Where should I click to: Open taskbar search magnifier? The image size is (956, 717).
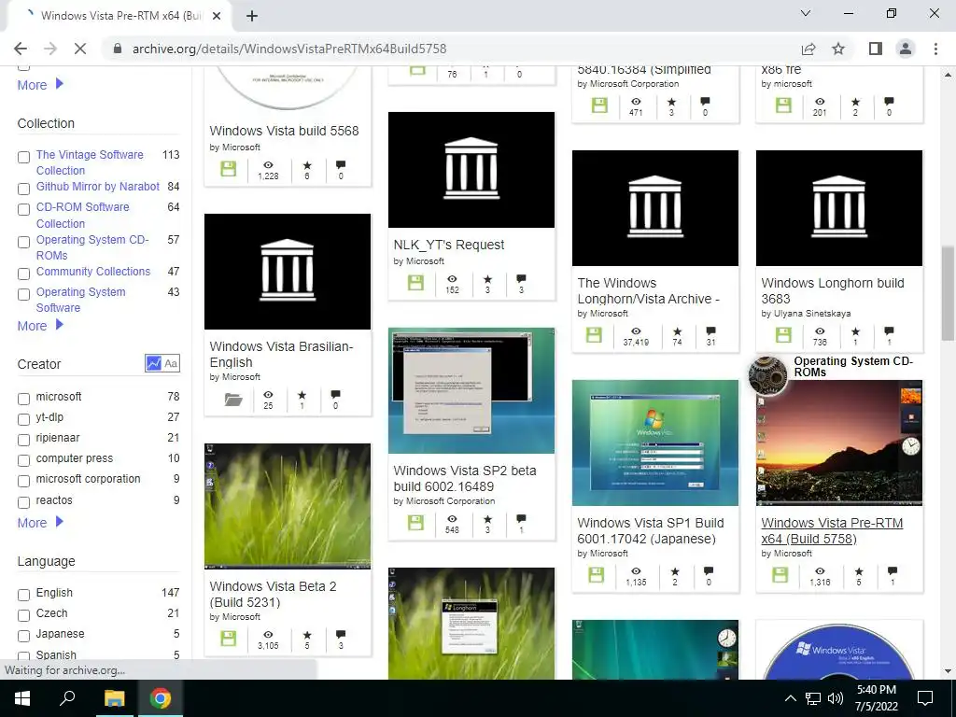click(67, 698)
